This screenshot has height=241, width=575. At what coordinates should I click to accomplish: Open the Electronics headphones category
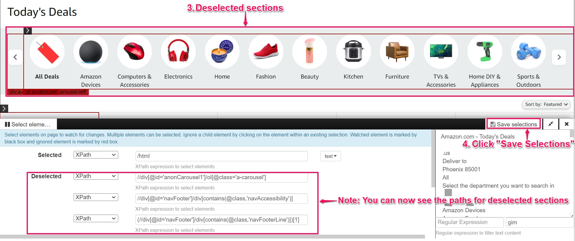pos(178,52)
